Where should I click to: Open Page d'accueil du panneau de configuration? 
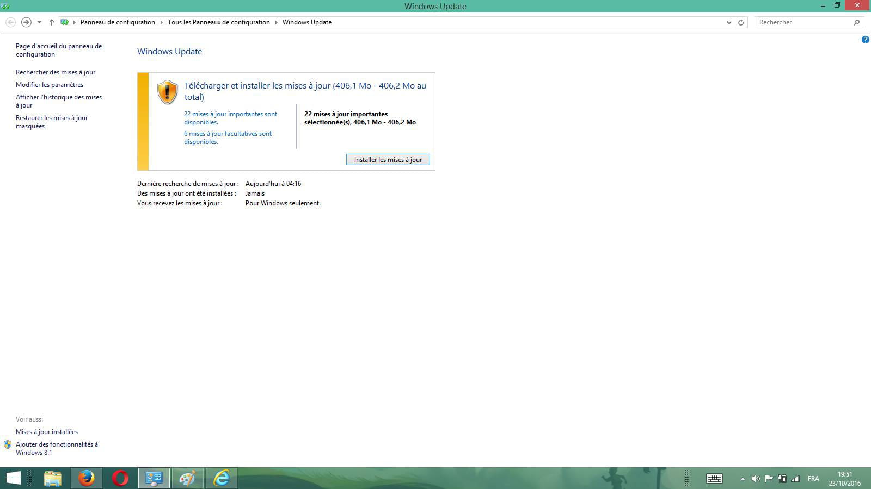[59, 50]
